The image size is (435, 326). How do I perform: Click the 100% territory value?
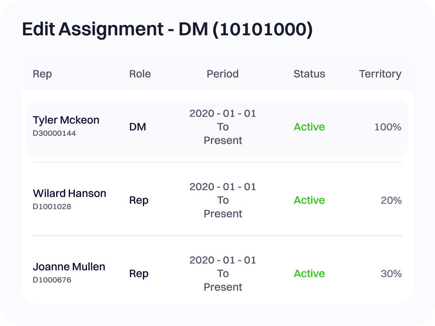point(387,127)
